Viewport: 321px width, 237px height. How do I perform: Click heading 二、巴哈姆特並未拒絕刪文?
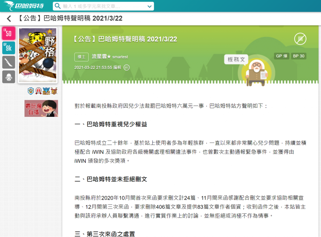pos(111,179)
